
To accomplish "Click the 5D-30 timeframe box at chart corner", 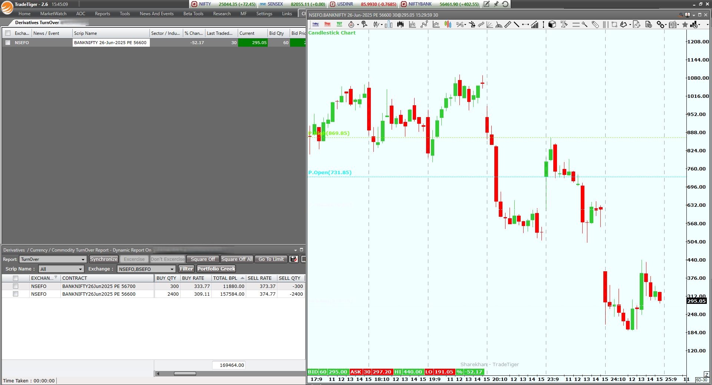I will 701,380.
